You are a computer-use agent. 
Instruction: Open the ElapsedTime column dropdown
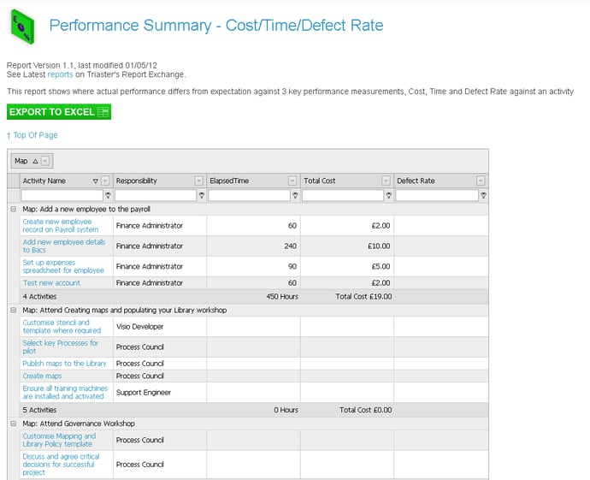click(292, 181)
